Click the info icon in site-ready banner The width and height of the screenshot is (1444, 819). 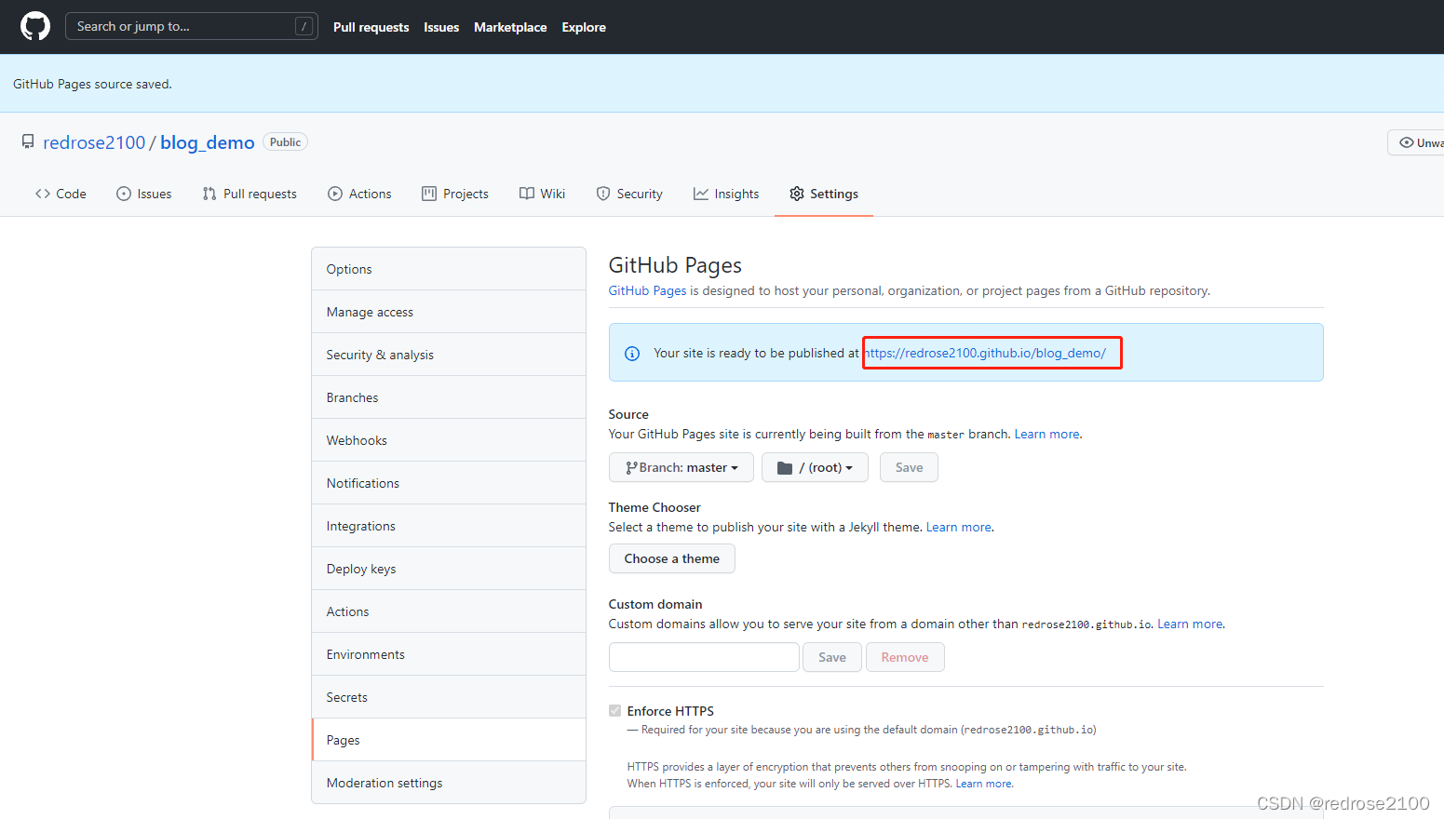click(632, 354)
